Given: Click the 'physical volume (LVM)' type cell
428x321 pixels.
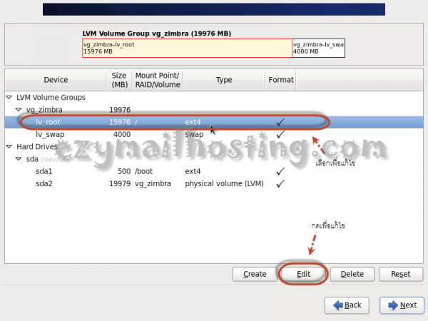Looking at the screenshot, I should (x=224, y=183).
